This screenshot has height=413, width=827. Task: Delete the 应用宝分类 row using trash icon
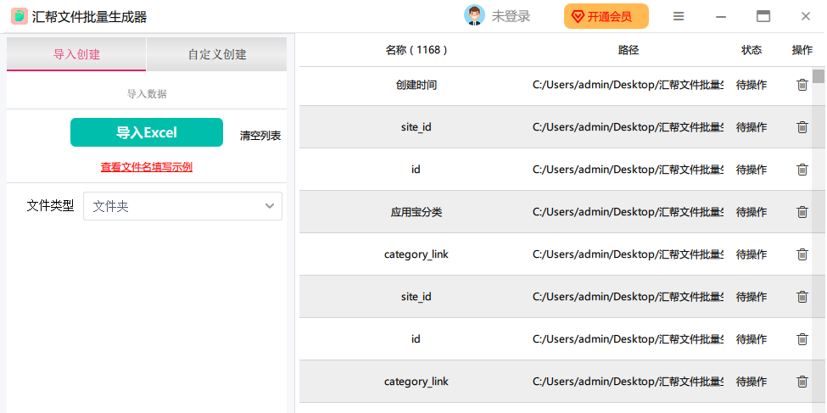(802, 212)
